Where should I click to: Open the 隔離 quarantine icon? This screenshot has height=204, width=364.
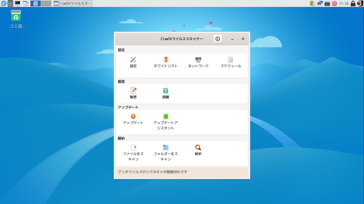[166, 91]
